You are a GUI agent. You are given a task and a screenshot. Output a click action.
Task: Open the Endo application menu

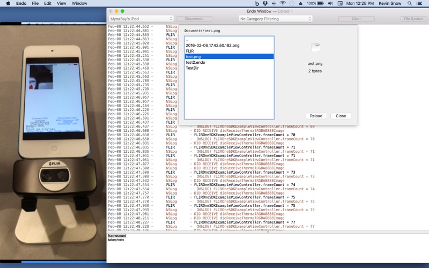[21, 3]
